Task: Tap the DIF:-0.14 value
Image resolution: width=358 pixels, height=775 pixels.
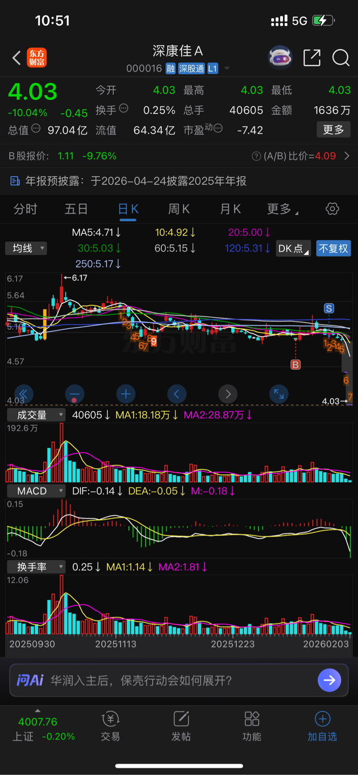Action: click(97, 491)
